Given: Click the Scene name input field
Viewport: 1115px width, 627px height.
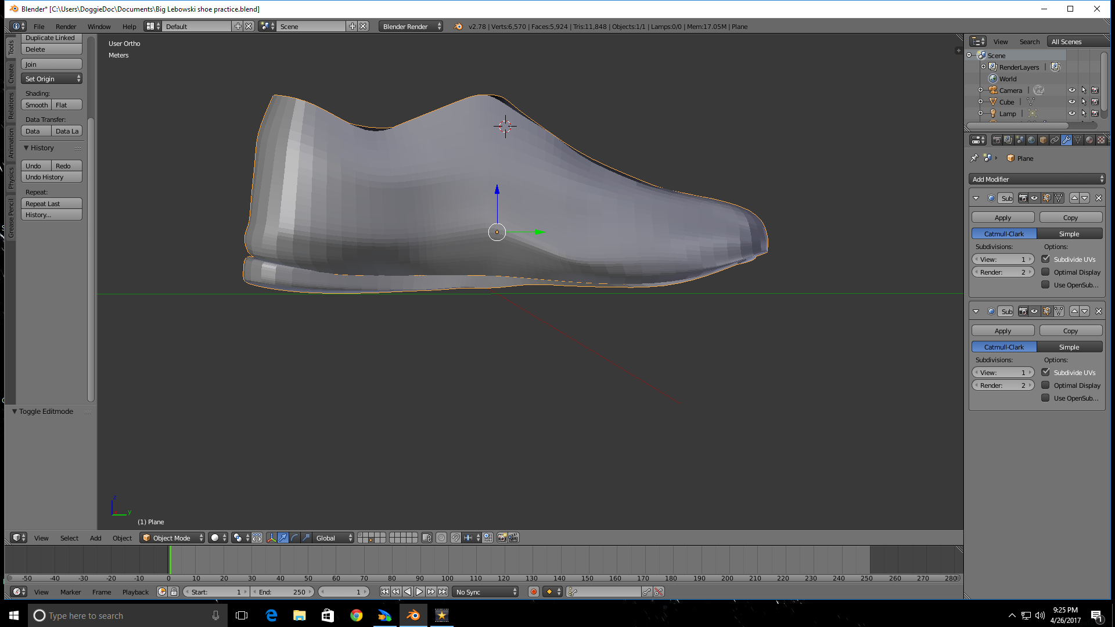Looking at the screenshot, I should coord(311,27).
